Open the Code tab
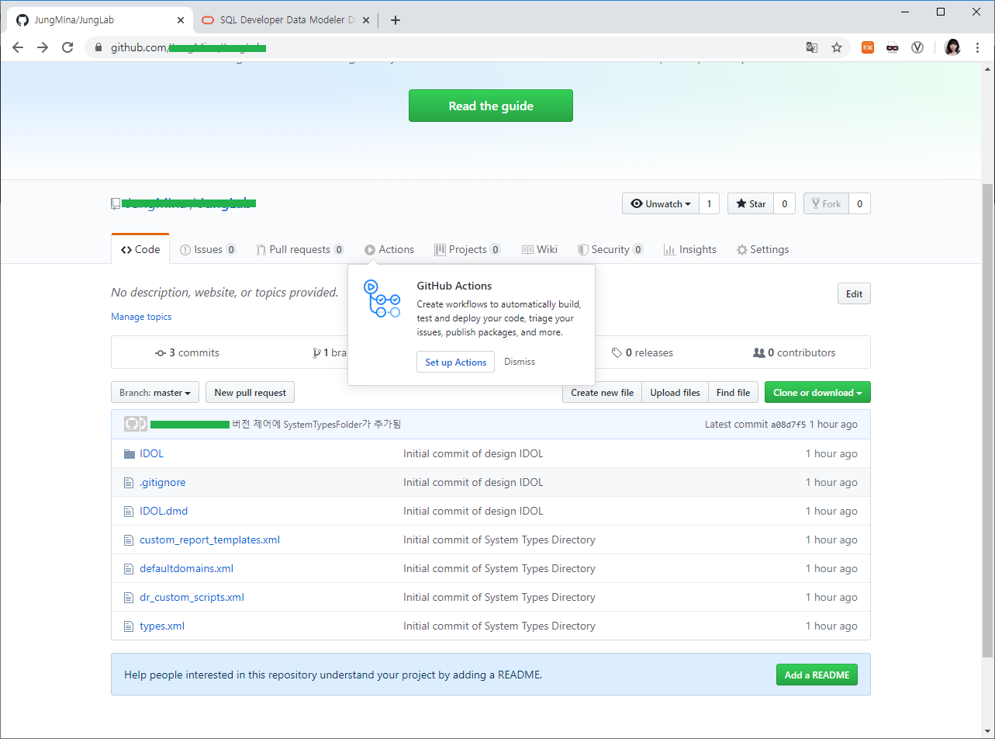 tap(140, 249)
